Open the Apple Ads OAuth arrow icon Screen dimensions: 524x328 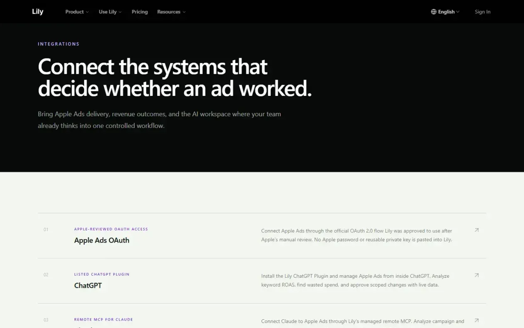pyautogui.click(x=477, y=230)
